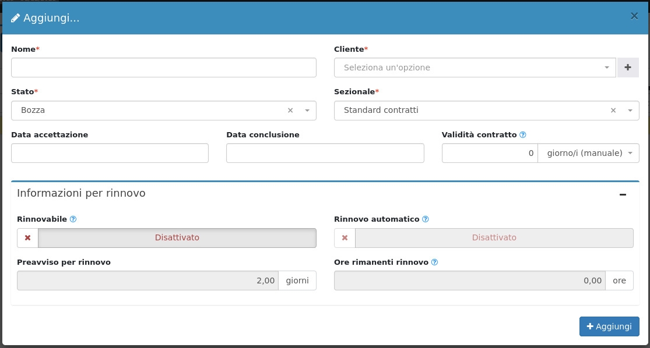Image resolution: width=650 pixels, height=348 pixels.
Task: Click help icon beside Ore rimanenti rinnovo
Action: [434, 262]
